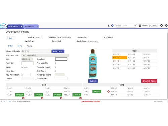Click the IM3 cloud logo
The image size is (168, 126).
[3, 26]
